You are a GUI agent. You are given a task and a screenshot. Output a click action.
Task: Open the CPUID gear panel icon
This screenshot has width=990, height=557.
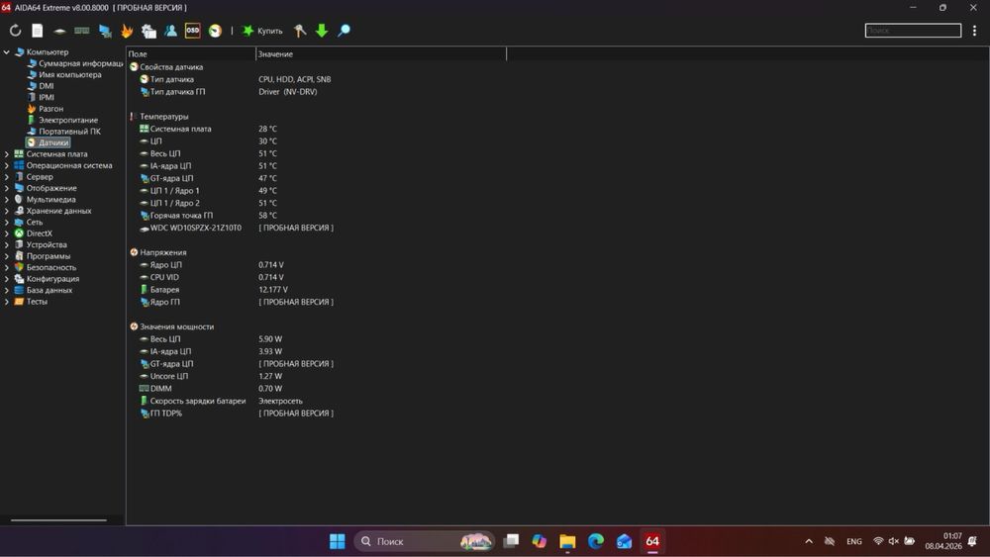[149, 31]
